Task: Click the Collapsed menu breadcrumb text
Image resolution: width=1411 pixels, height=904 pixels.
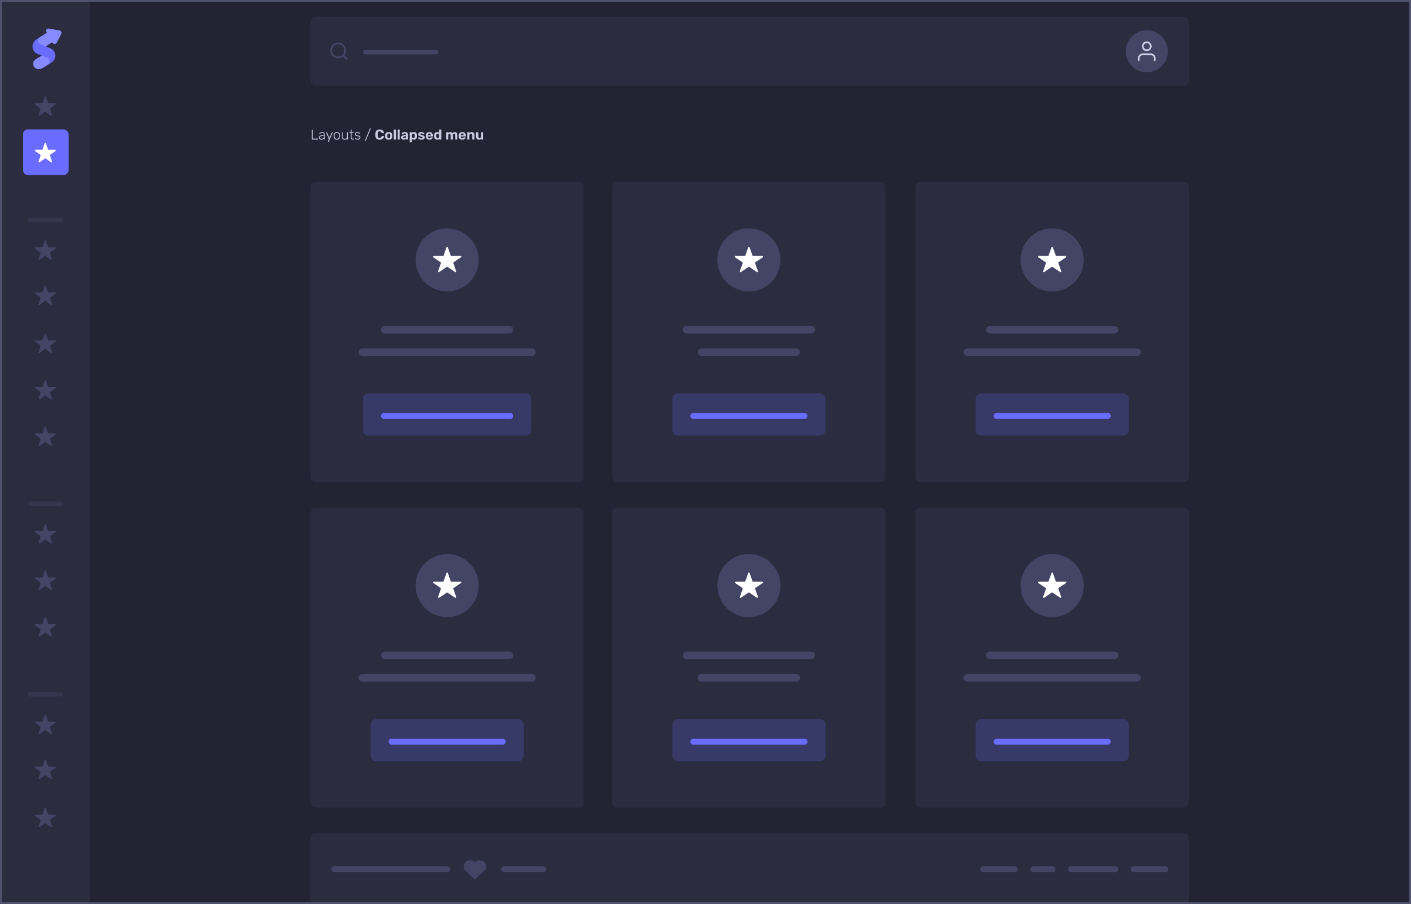Action: click(x=429, y=135)
